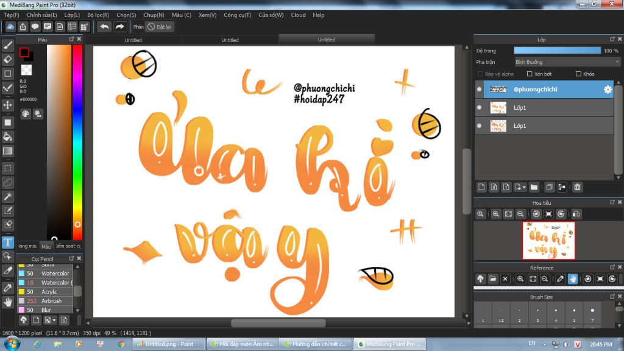Viewport: 624px width, 351px height.
Task: Open the Pha trộn blend mode dropdown
Action: (x=567, y=62)
